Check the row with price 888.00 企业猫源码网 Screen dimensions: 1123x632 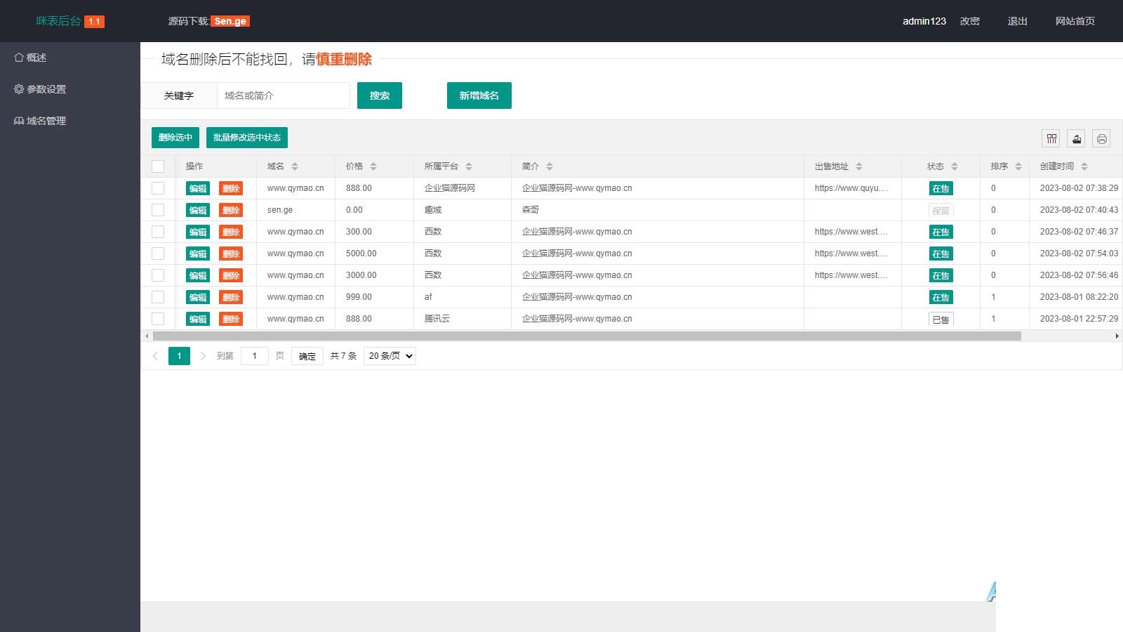[x=158, y=188]
